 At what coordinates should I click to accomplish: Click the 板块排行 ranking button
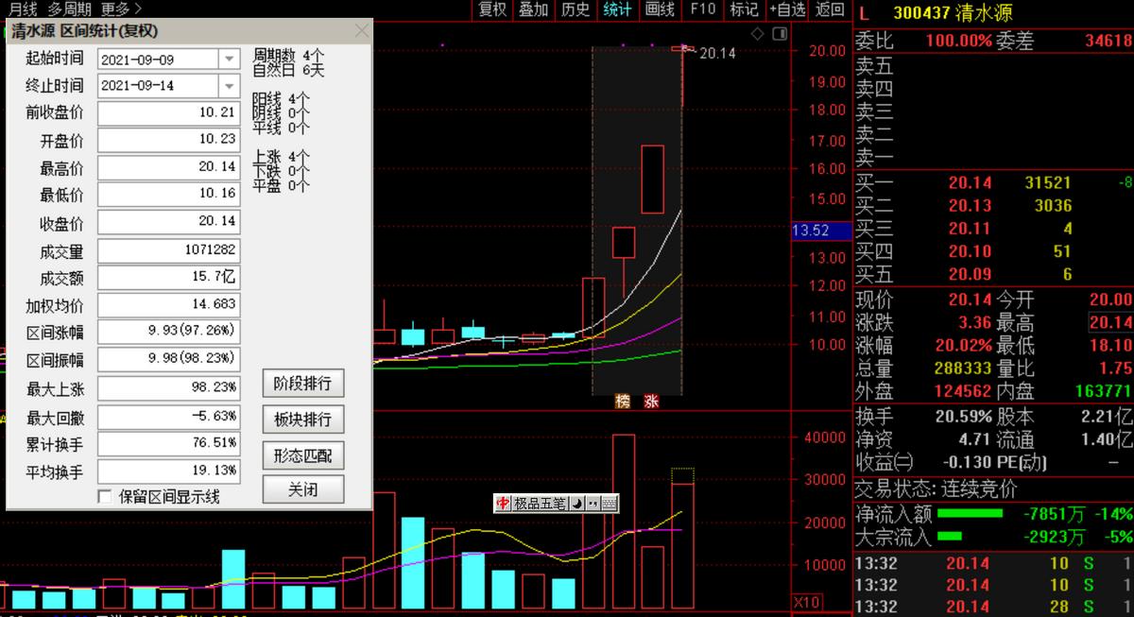coord(302,417)
